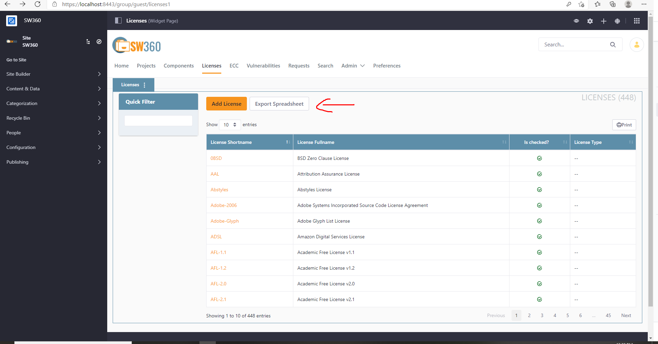This screenshot has height=344, width=658.
Task: Open the Licenses widget options kebab menu
Action: click(144, 85)
